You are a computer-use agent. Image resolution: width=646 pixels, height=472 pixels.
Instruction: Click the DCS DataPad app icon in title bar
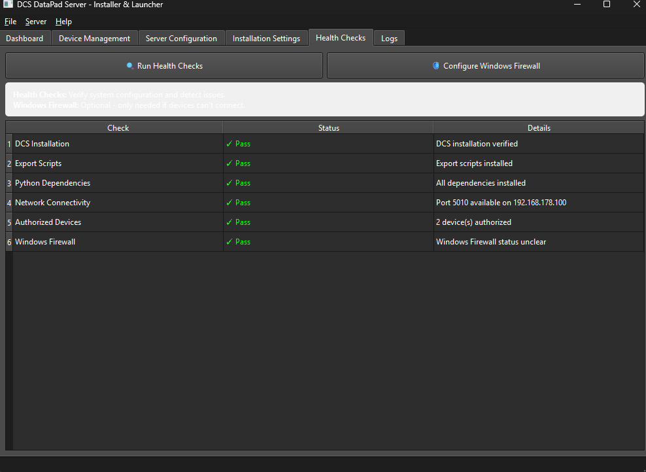[x=8, y=4]
